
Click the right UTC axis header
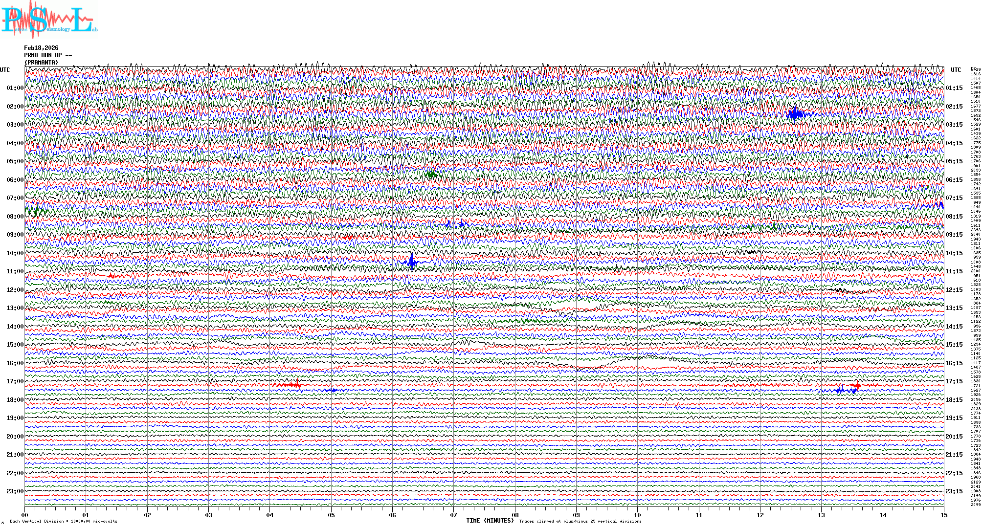tap(956, 70)
